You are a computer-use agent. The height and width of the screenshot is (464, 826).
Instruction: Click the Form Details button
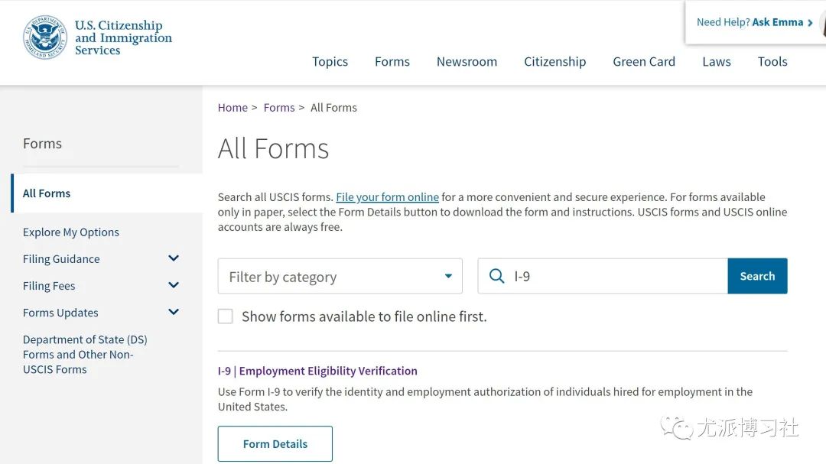click(x=275, y=444)
